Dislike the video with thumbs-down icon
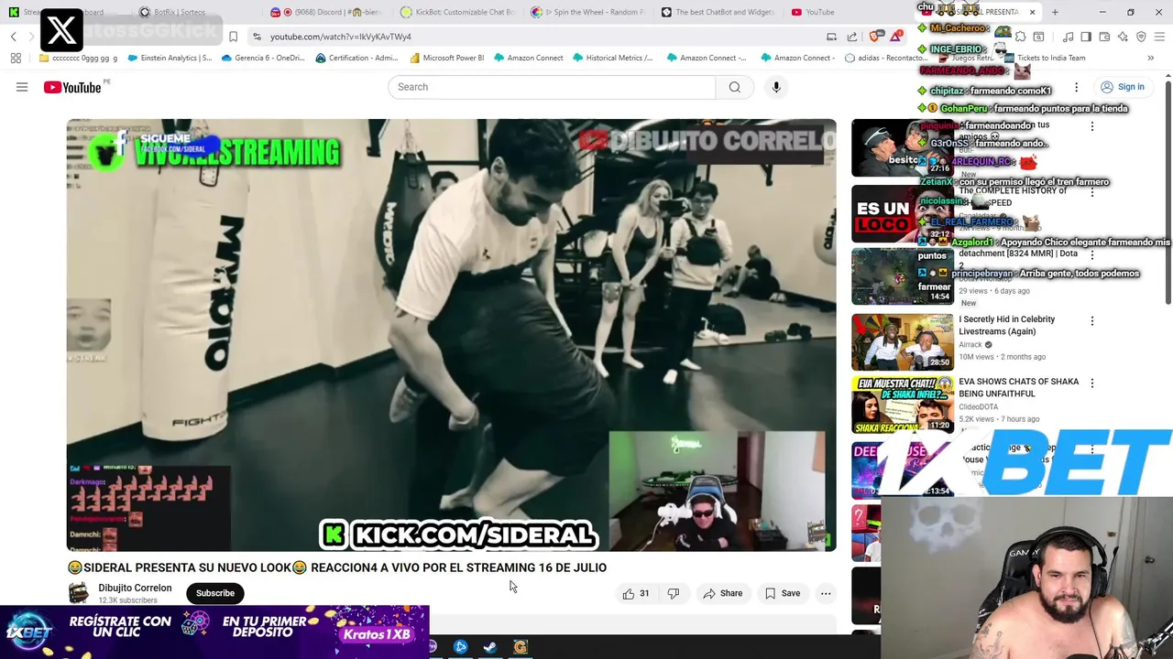This screenshot has width=1173, height=659. point(674,593)
